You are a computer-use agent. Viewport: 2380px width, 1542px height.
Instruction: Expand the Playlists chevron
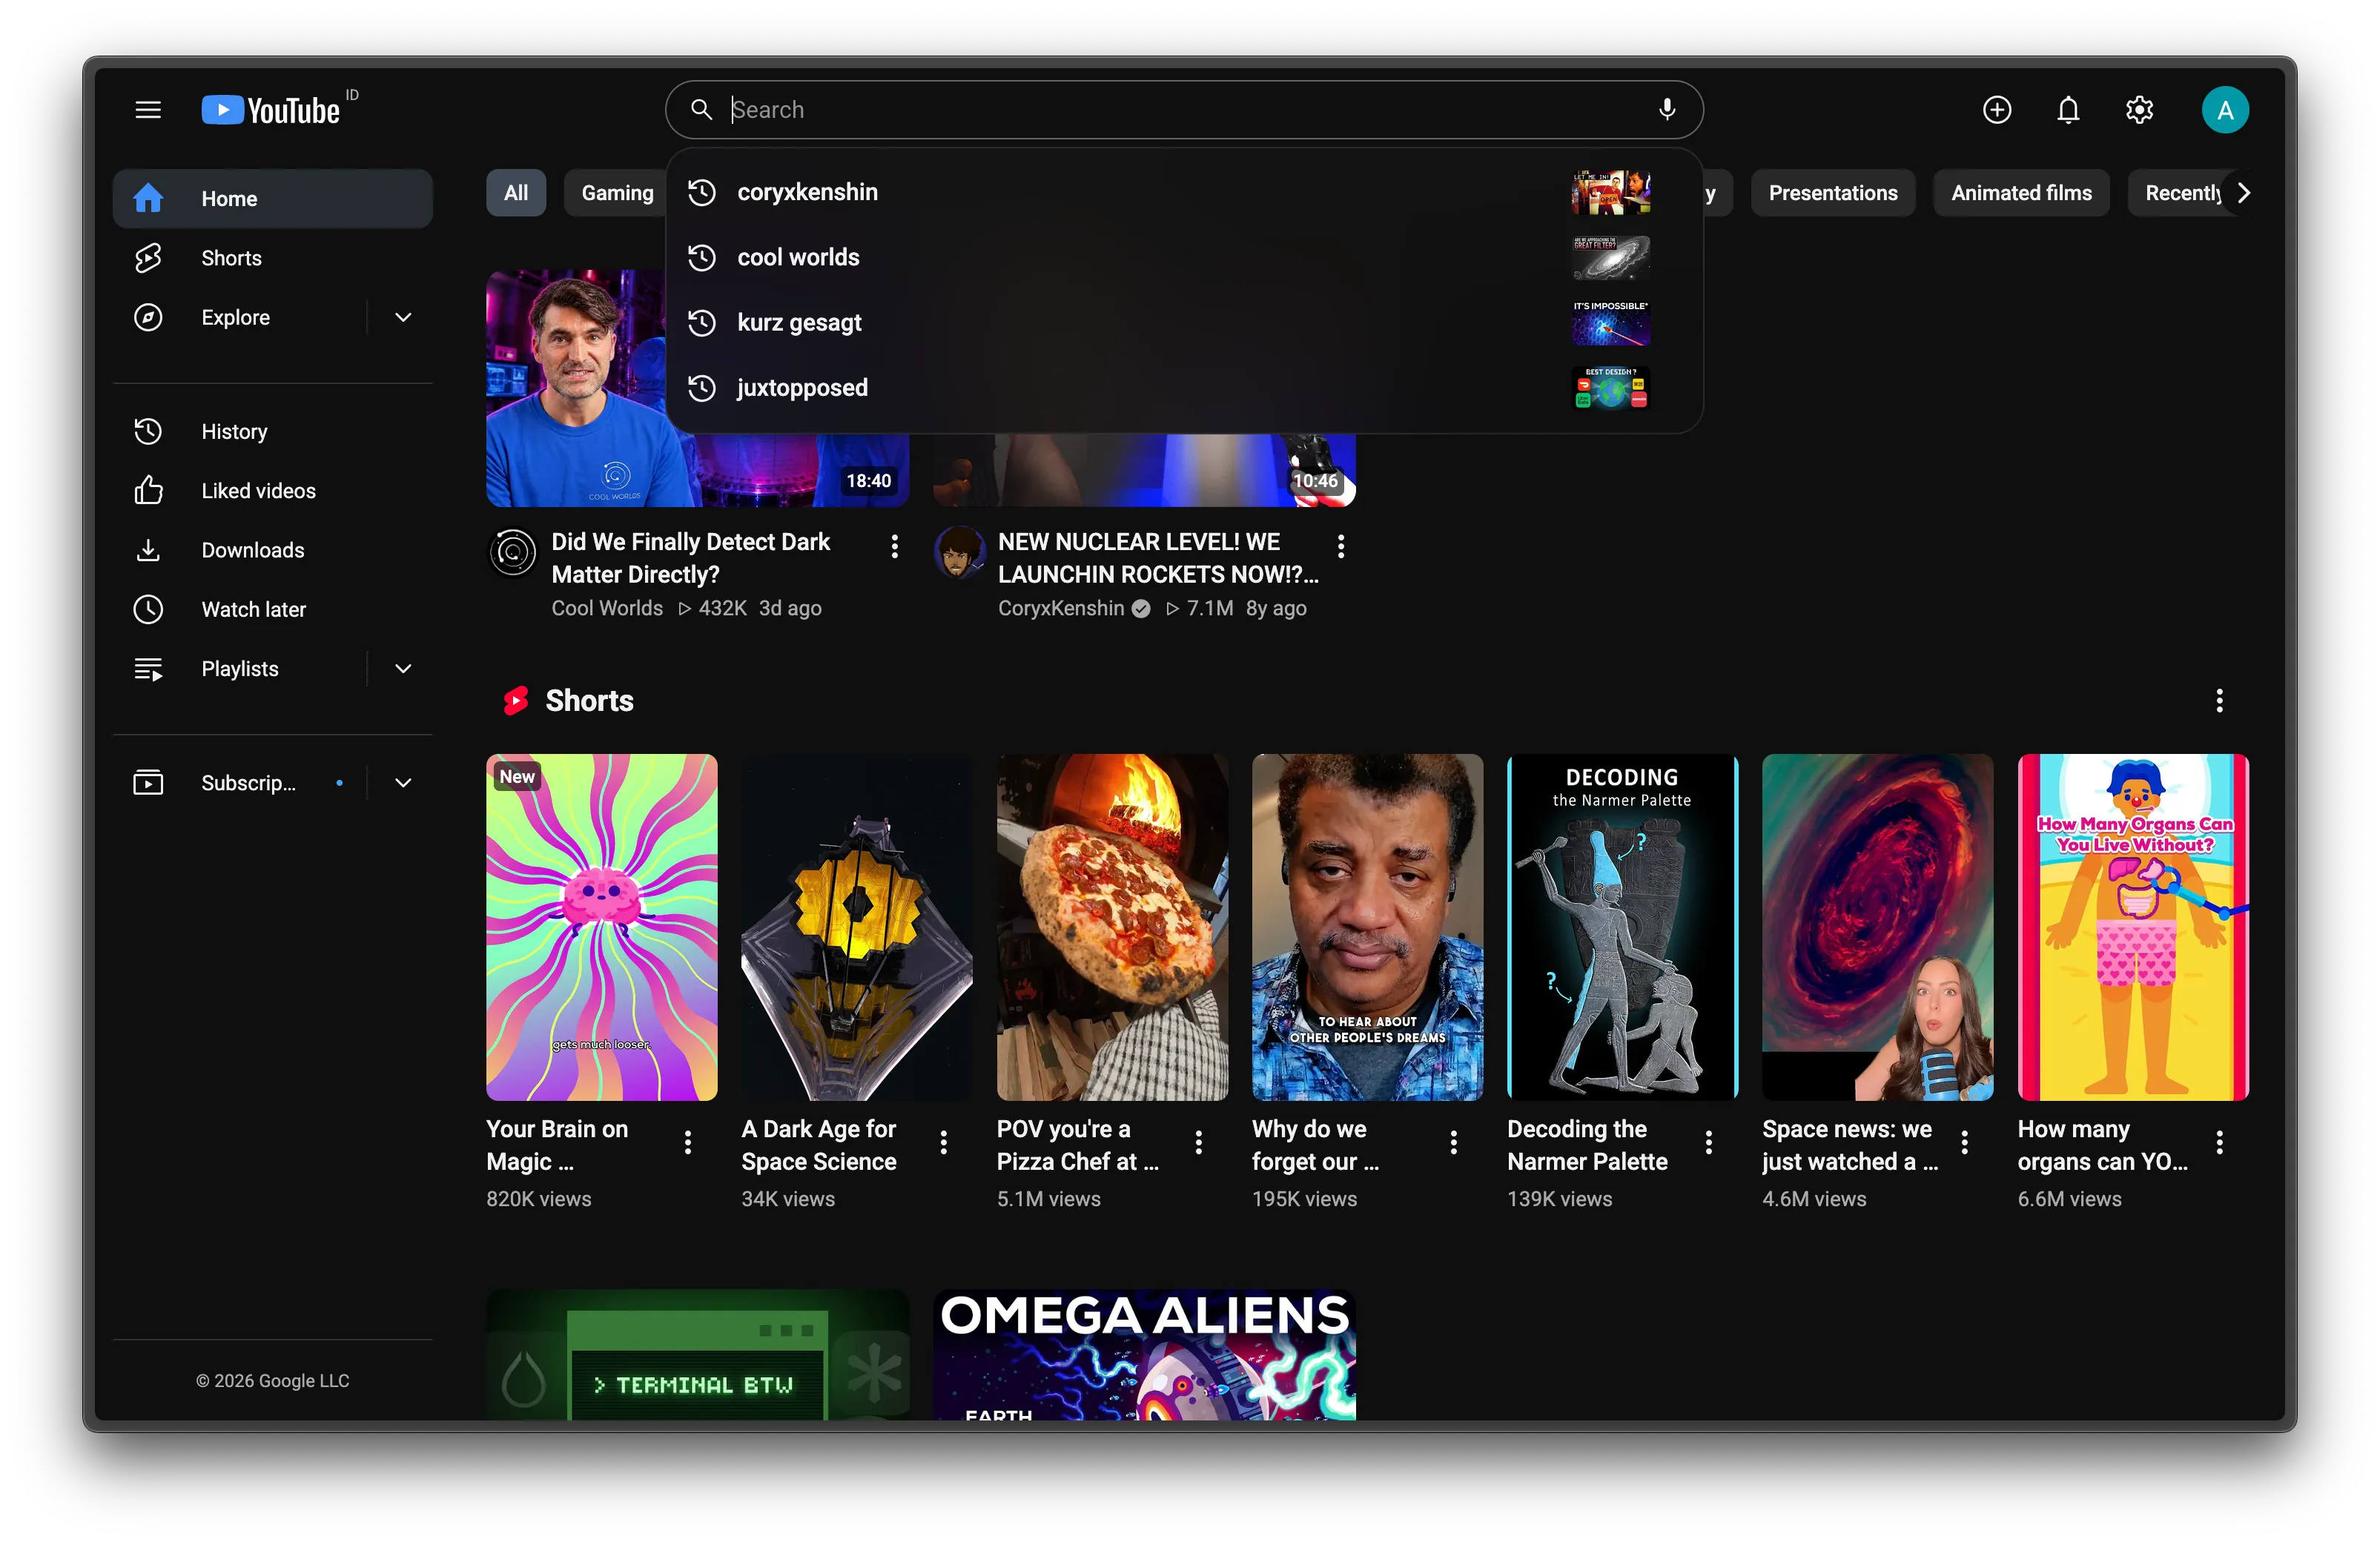coord(403,668)
